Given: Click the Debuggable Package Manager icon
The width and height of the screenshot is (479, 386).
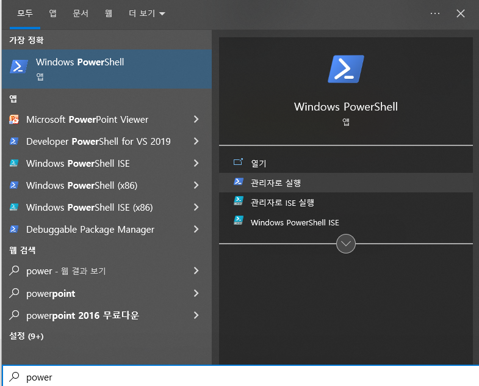Looking at the screenshot, I should [x=14, y=230].
